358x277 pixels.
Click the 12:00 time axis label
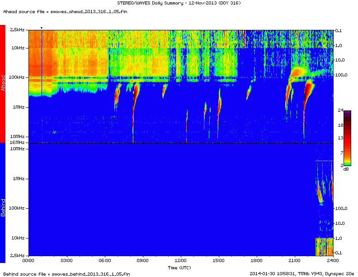click(180, 261)
